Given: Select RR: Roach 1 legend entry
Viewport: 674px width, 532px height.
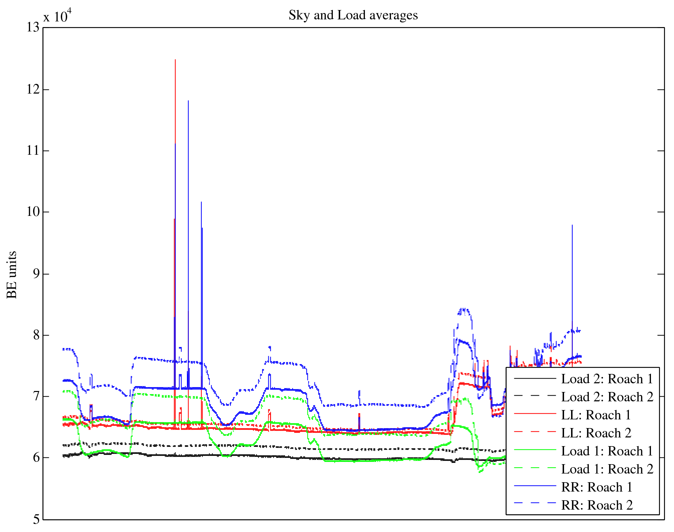Looking at the screenshot, I should 596,487.
